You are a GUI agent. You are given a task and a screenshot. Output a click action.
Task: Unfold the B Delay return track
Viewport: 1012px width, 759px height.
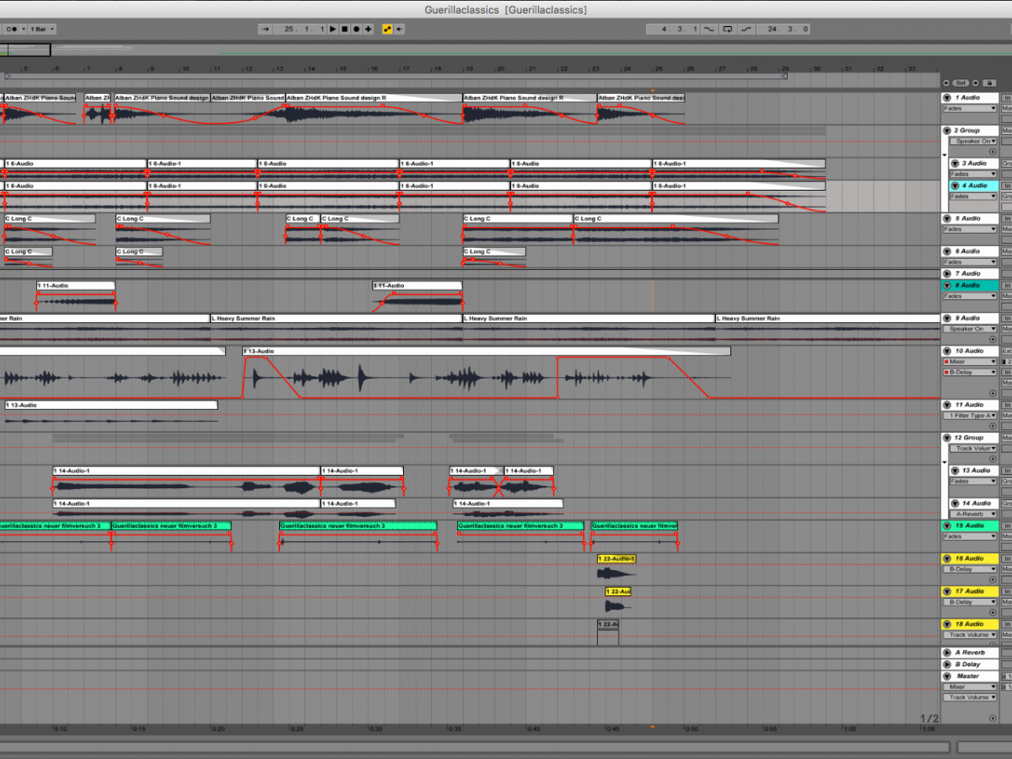pos(947,665)
